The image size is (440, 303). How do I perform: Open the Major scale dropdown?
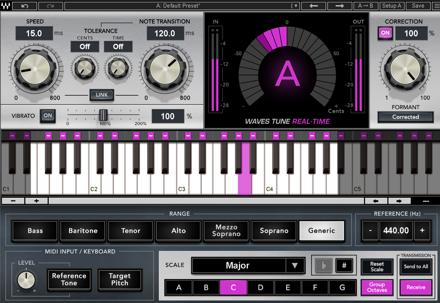(x=248, y=265)
